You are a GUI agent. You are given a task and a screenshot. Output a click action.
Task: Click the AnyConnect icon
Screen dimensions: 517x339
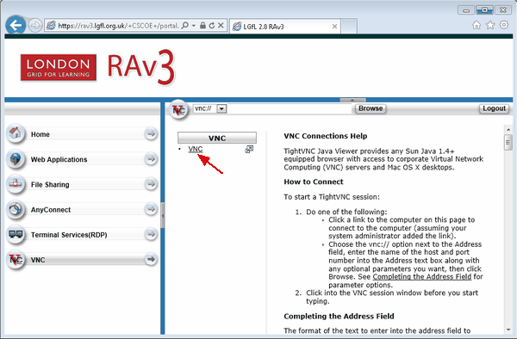(16, 209)
